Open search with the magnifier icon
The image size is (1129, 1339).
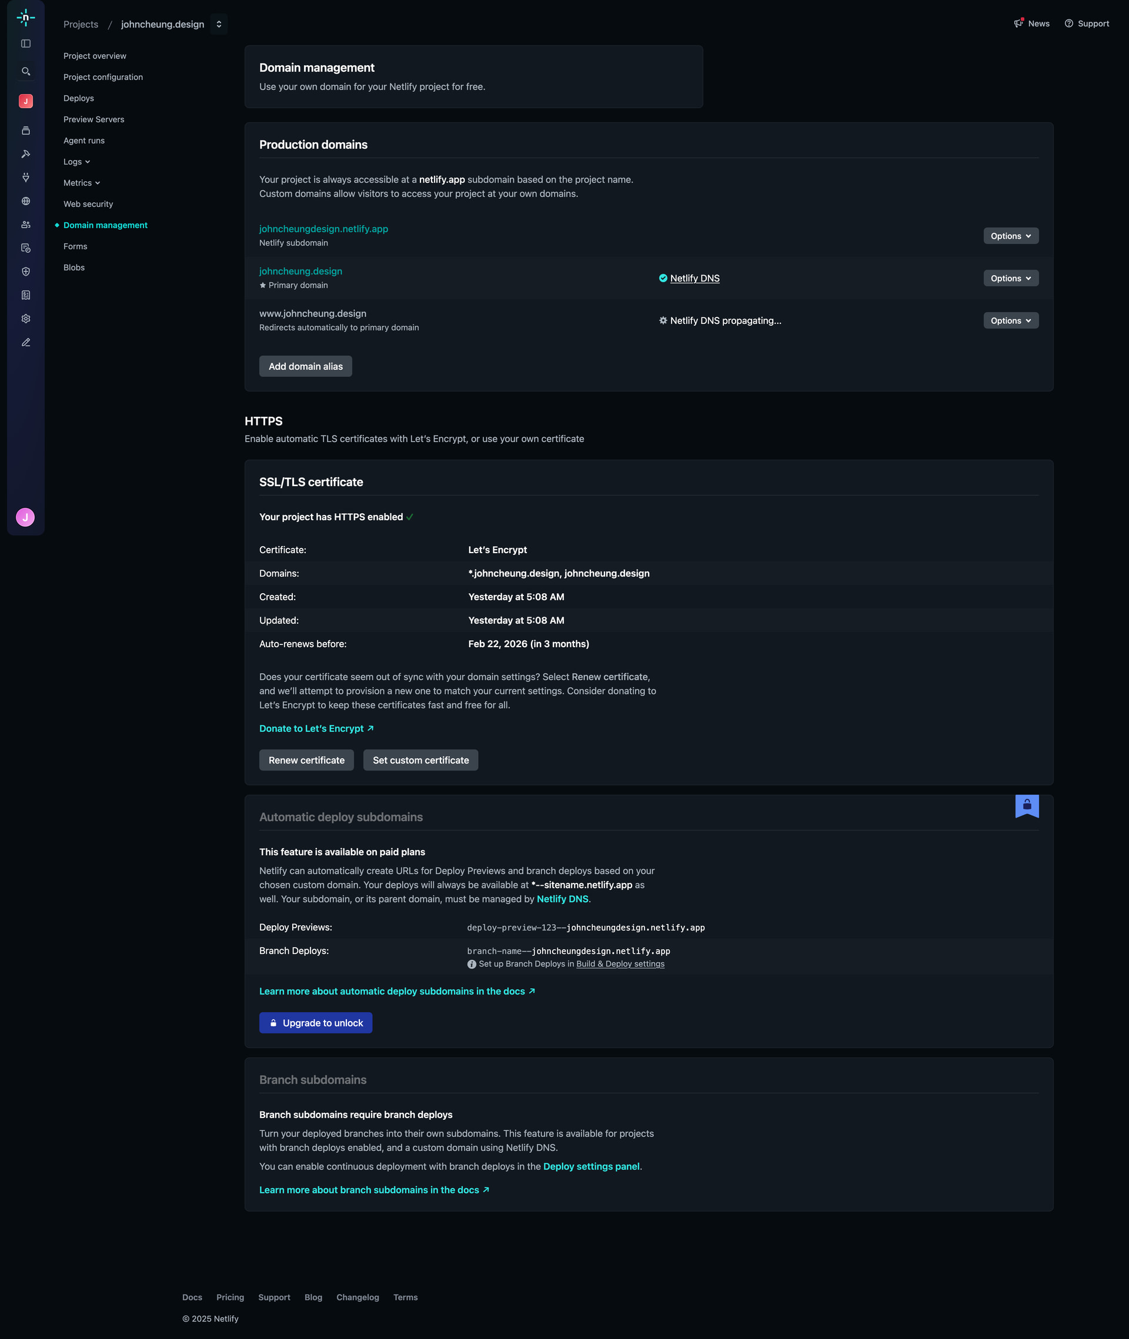point(26,71)
